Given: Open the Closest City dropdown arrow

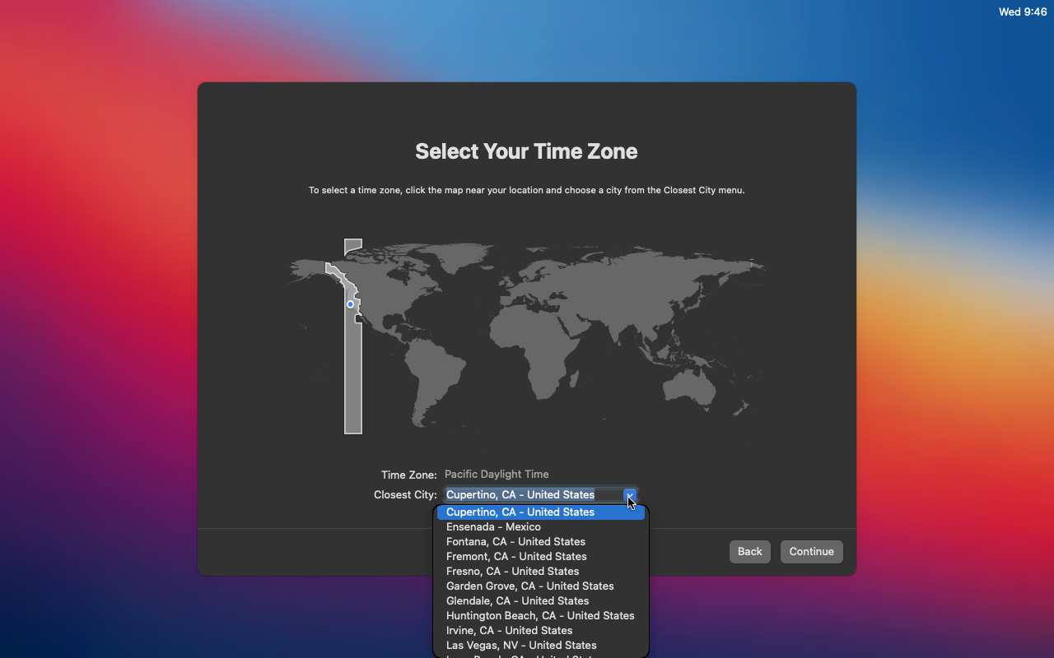Looking at the screenshot, I should [x=629, y=495].
